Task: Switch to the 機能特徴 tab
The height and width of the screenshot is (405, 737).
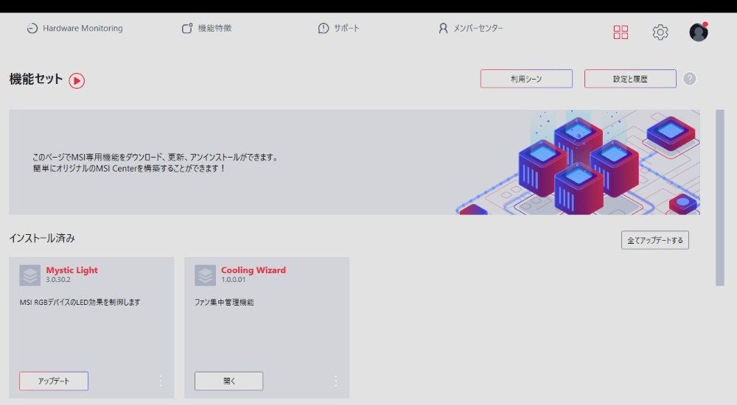Action: tap(207, 28)
